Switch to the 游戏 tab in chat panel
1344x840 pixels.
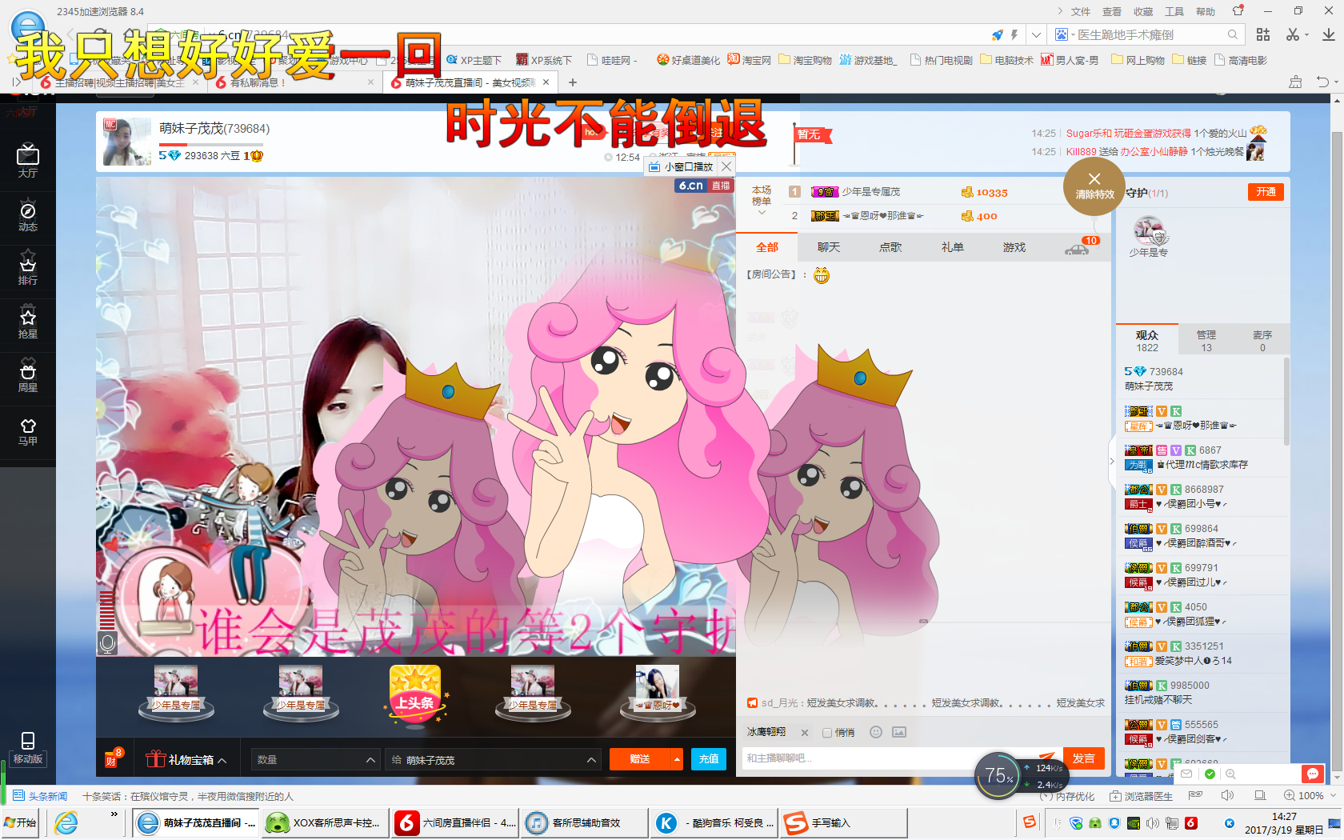(x=1014, y=247)
